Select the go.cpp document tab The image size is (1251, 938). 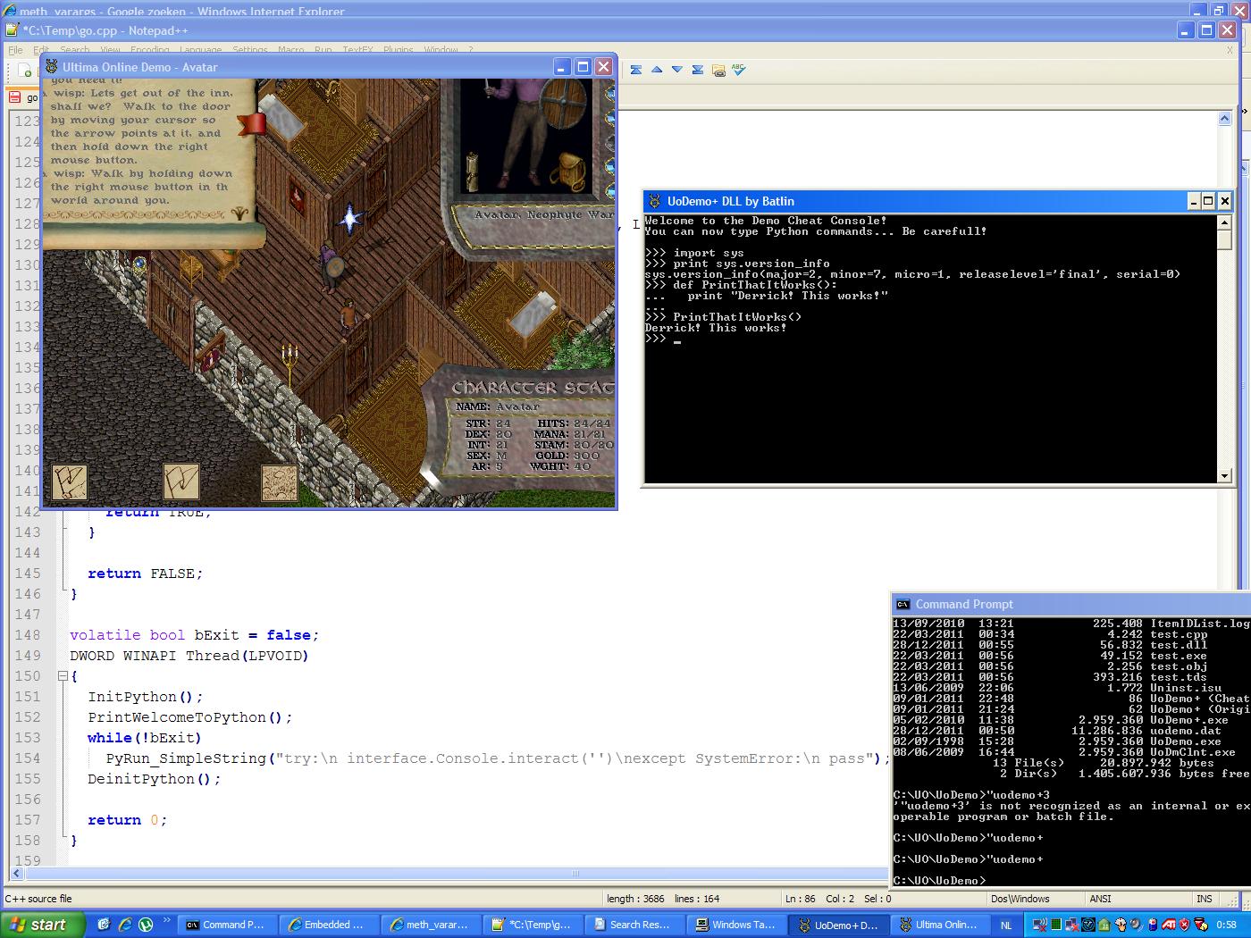pos(24,97)
